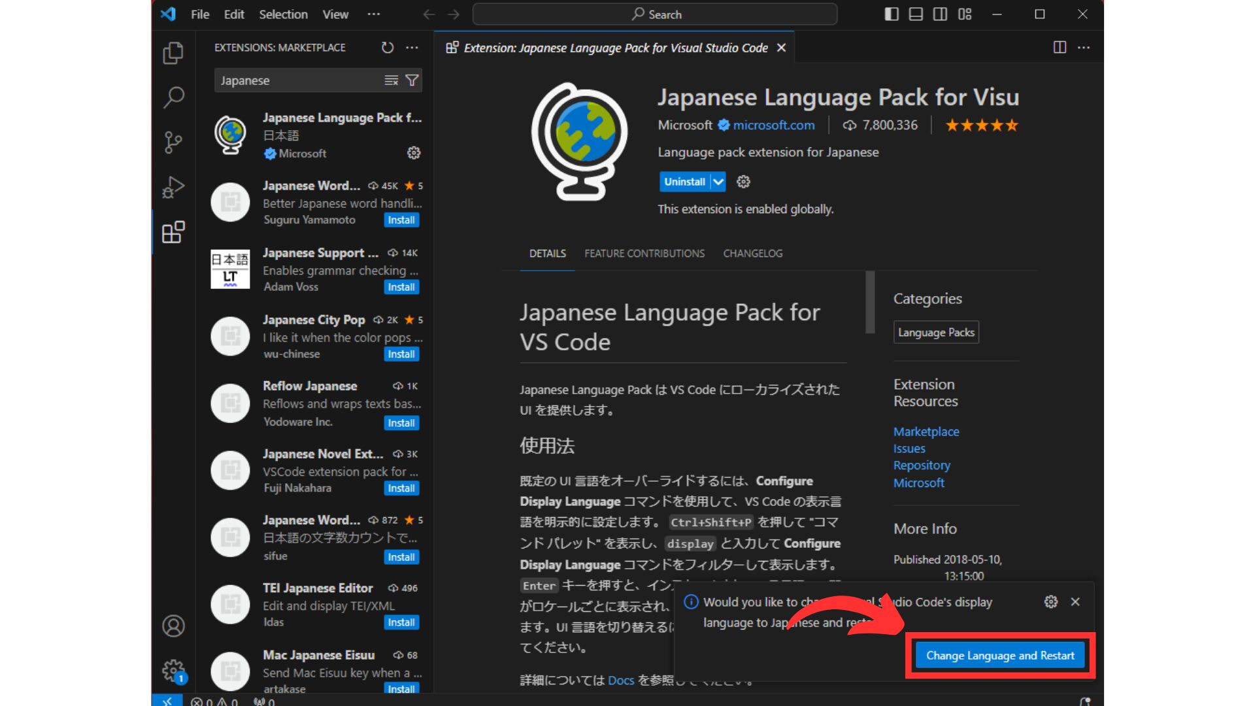Open the extensions More Actions ellipsis menu
The height and width of the screenshot is (706, 1255).
(x=412, y=47)
